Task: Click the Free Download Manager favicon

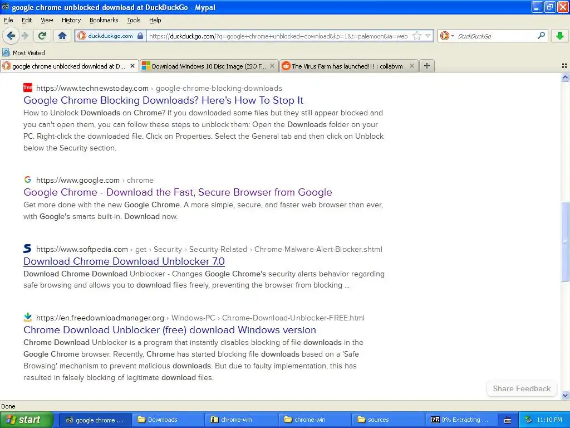Action: pos(28,317)
